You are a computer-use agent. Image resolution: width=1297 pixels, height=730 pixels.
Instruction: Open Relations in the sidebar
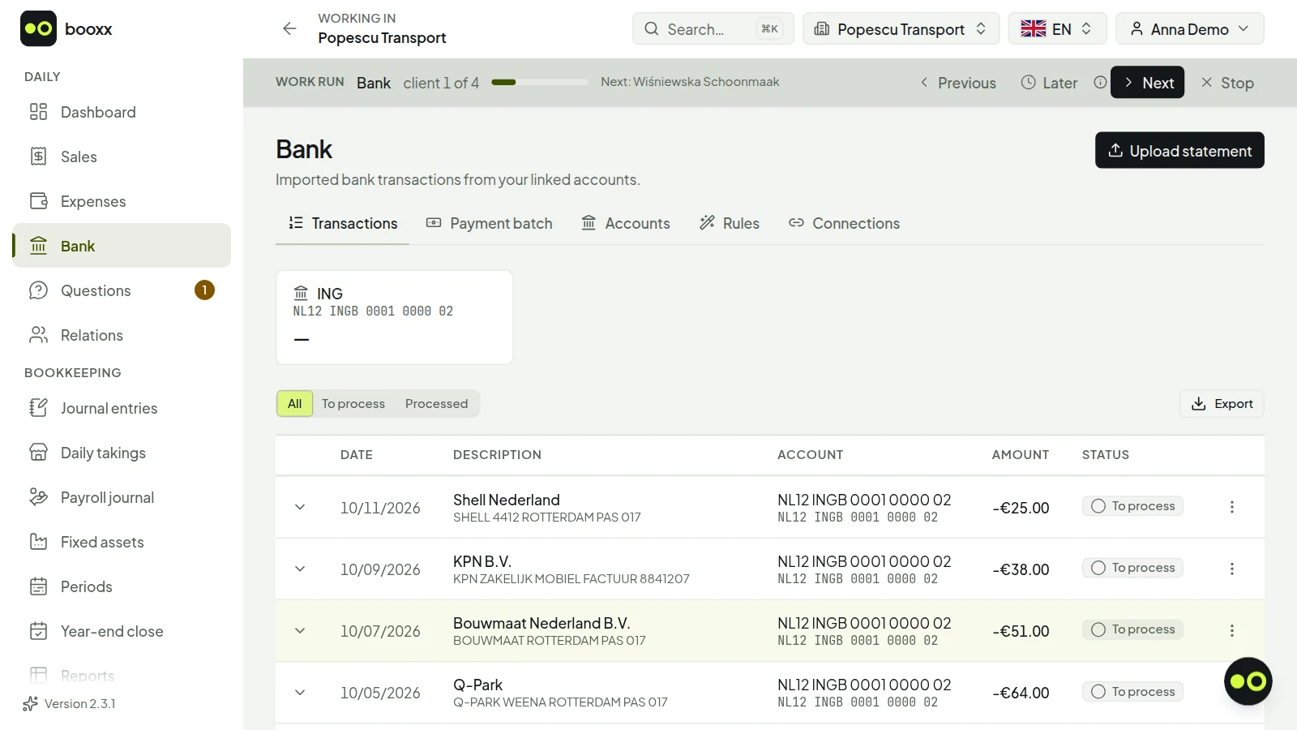coord(122,335)
